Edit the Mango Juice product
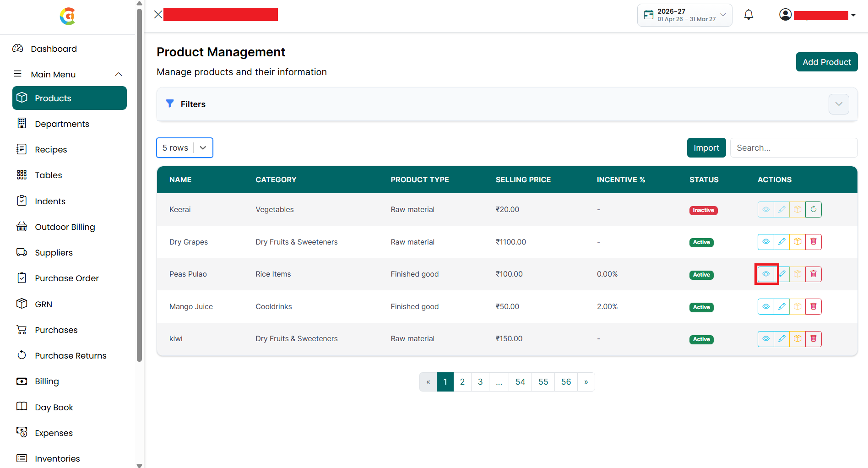The width and height of the screenshot is (868, 468). point(781,306)
